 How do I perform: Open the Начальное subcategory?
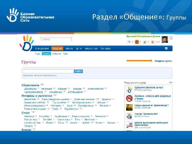pos(47,89)
